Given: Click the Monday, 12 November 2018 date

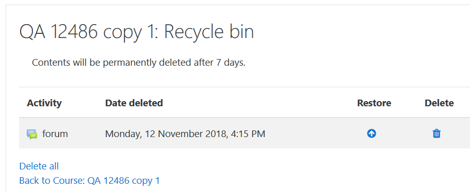Looking at the screenshot, I should click(166, 133).
